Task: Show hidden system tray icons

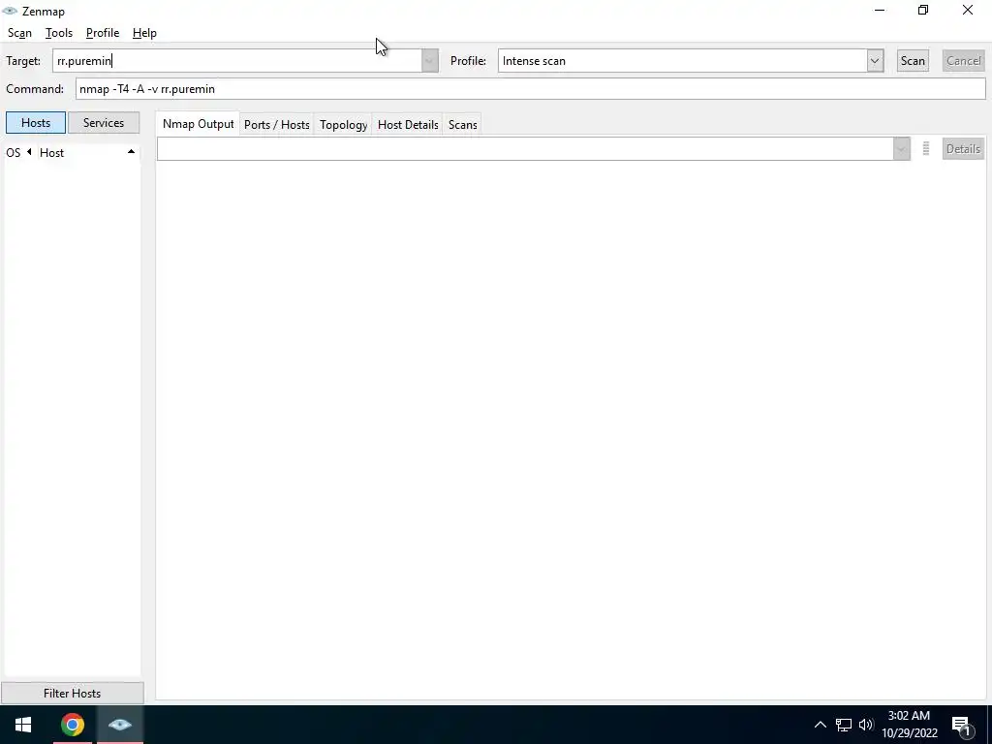Action: coord(820,725)
